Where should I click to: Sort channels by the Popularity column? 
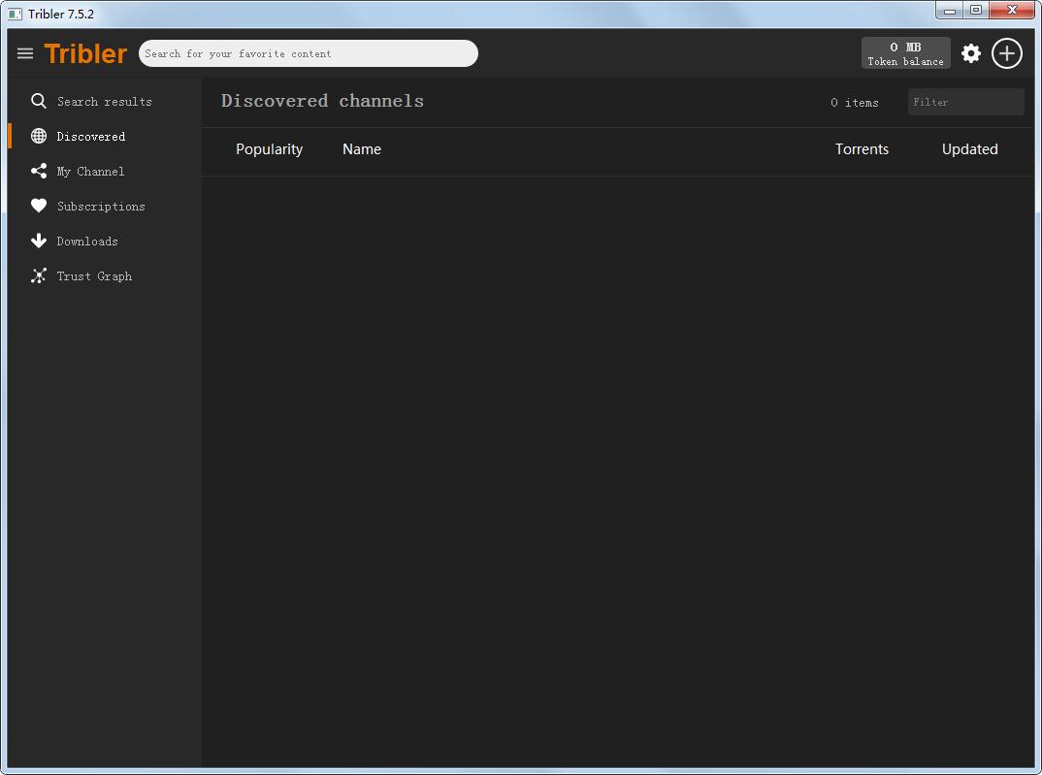(269, 149)
